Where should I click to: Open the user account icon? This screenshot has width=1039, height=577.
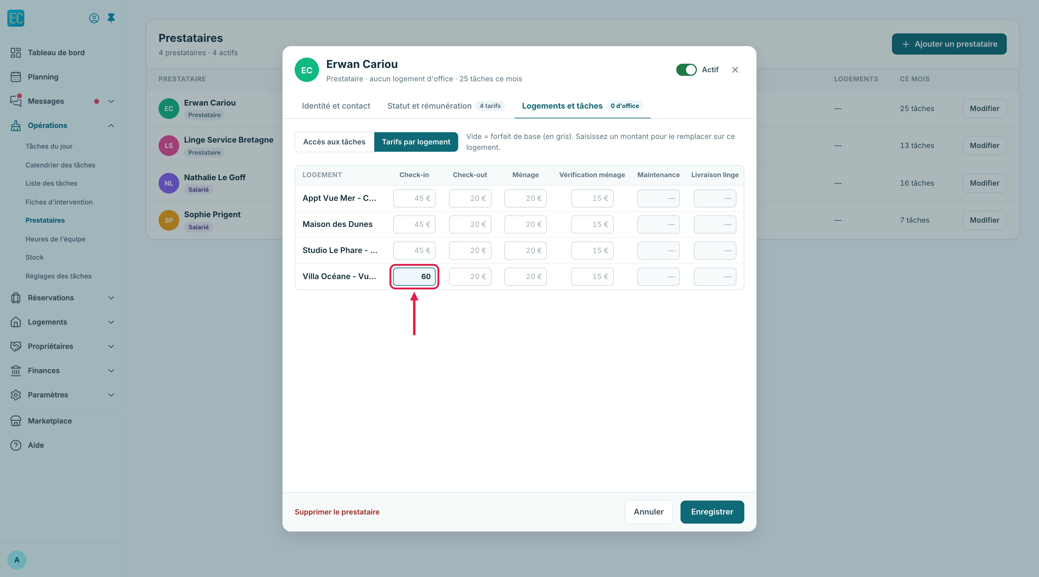click(x=94, y=18)
